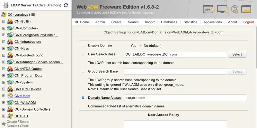Screen dimensions: 257x128
Task: Log out using the Logout link
Action: pos(248,22)
